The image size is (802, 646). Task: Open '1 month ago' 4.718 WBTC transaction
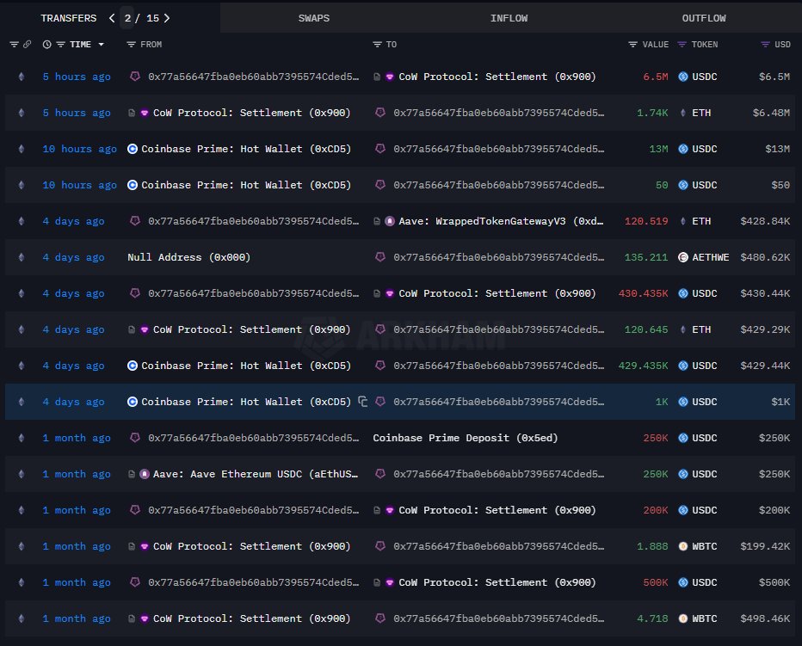(x=77, y=618)
